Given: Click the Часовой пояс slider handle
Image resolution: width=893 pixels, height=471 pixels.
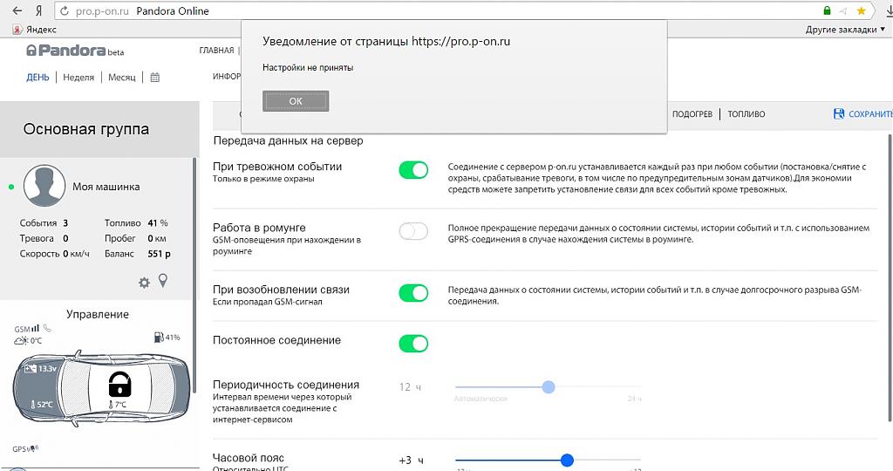Looking at the screenshot, I should [567, 460].
